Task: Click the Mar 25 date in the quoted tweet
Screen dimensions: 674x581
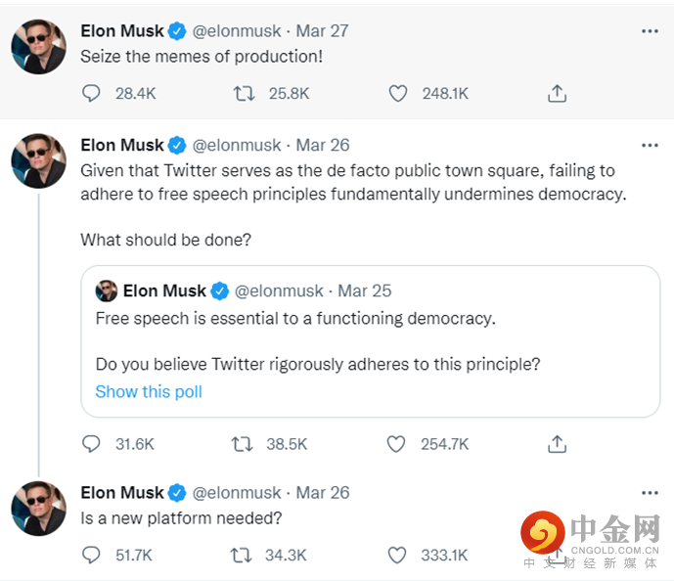Action: point(366,291)
